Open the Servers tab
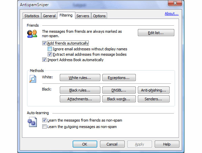Viewport: 202px width, 153px height. coord(83,16)
